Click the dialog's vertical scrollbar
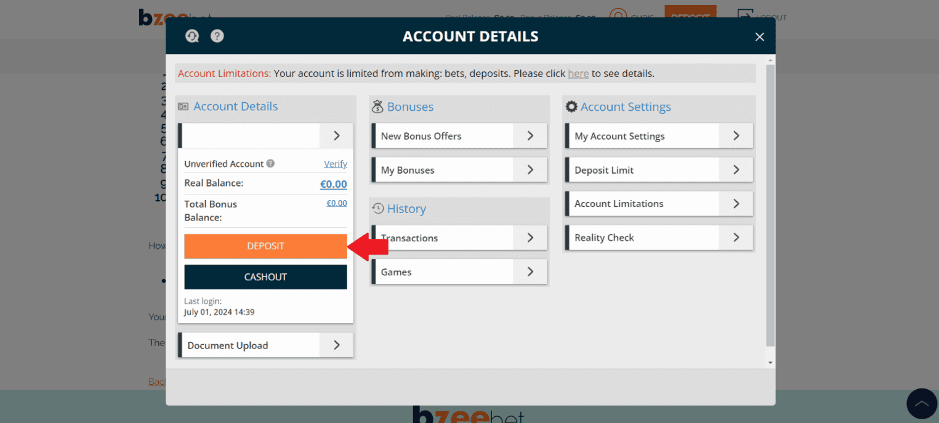Screen dimensions: 939x423 click(770, 203)
